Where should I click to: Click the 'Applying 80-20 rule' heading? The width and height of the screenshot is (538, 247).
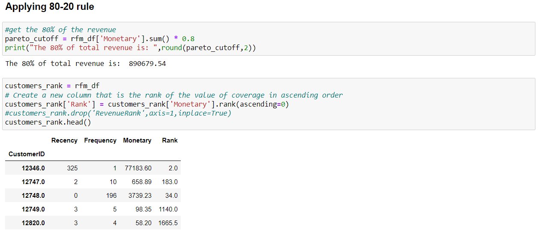click(48, 7)
